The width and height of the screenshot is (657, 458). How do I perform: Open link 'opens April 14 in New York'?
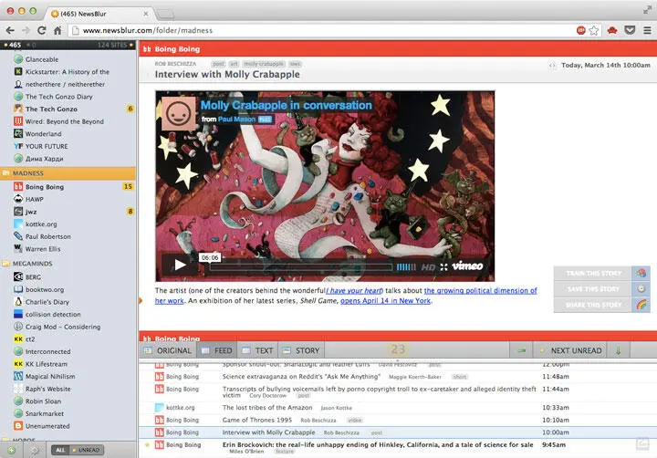point(385,300)
